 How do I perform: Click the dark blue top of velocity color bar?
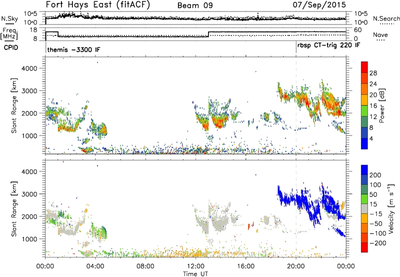pyautogui.click(x=364, y=169)
